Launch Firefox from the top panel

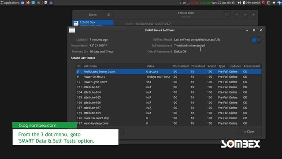coord(28,3)
